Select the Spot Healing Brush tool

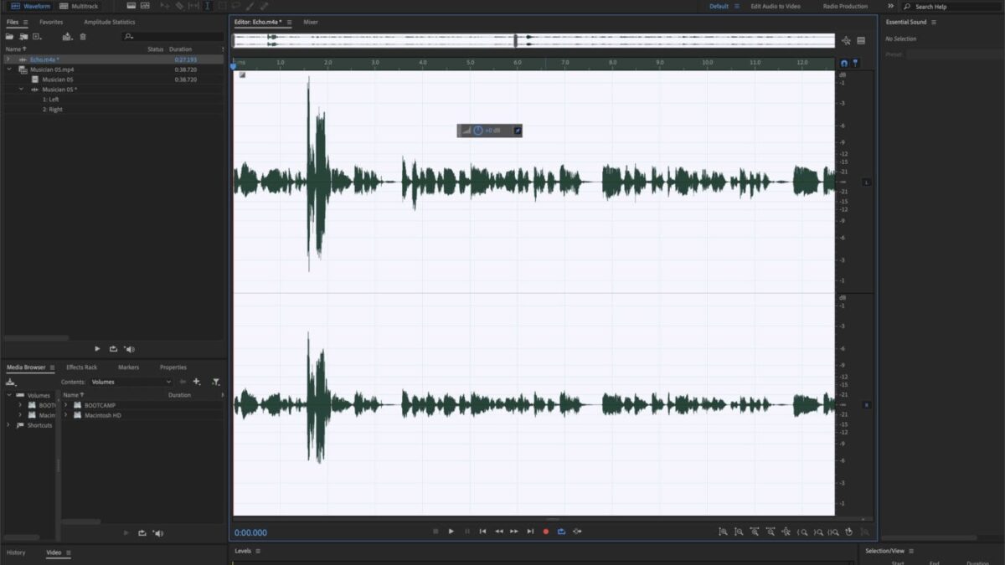[x=265, y=6]
